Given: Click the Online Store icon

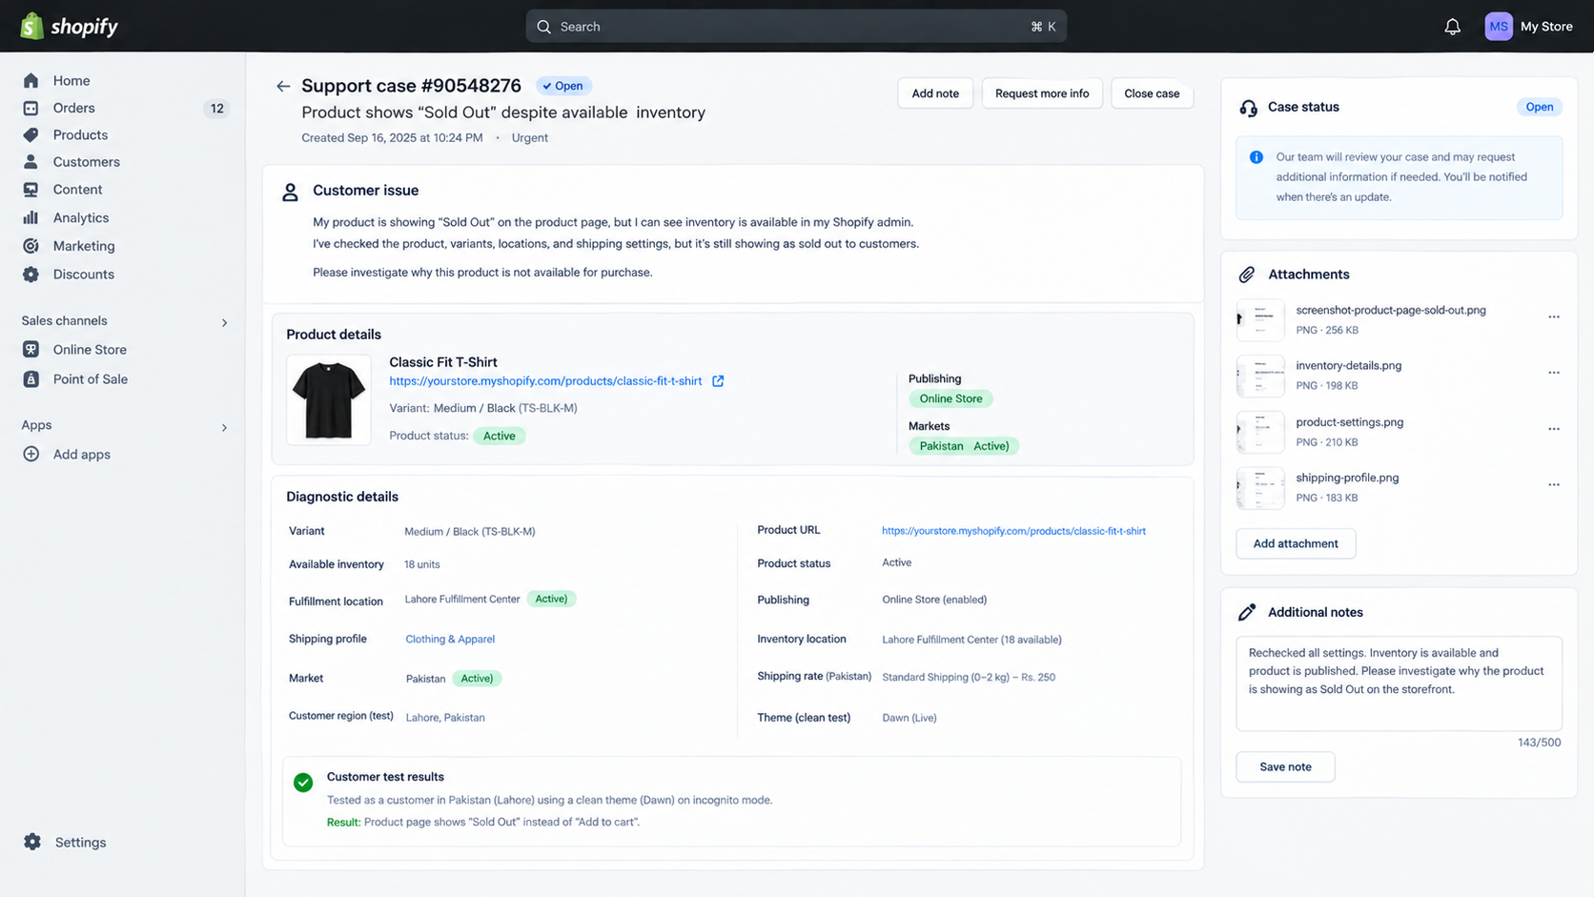Looking at the screenshot, I should point(31,350).
